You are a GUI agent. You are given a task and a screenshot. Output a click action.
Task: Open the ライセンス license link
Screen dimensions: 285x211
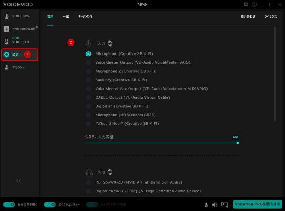(x=271, y=17)
